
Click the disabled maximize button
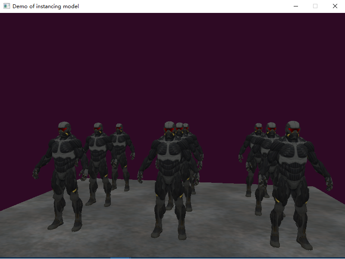[x=315, y=6]
